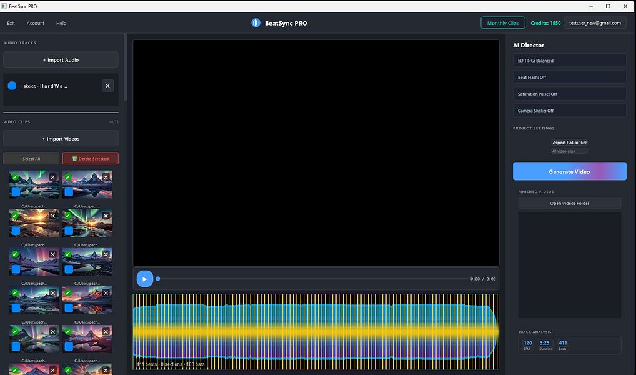
Task: Click the green checkmark on the top-left clip
Action: (x=16, y=177)
